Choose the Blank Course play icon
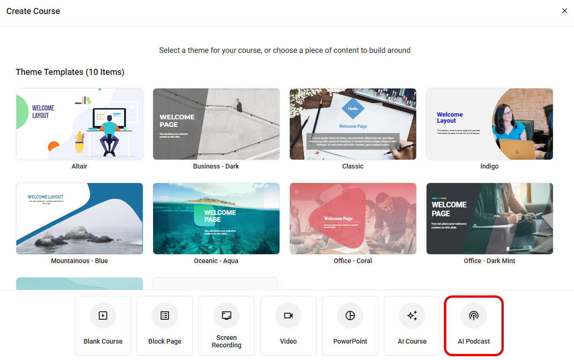Screen dimensions: 574x360 click(x=103, y=316)
